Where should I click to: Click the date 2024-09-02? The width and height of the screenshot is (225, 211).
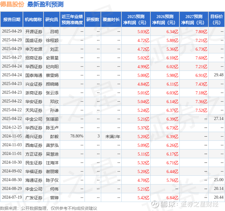point(12,171)
